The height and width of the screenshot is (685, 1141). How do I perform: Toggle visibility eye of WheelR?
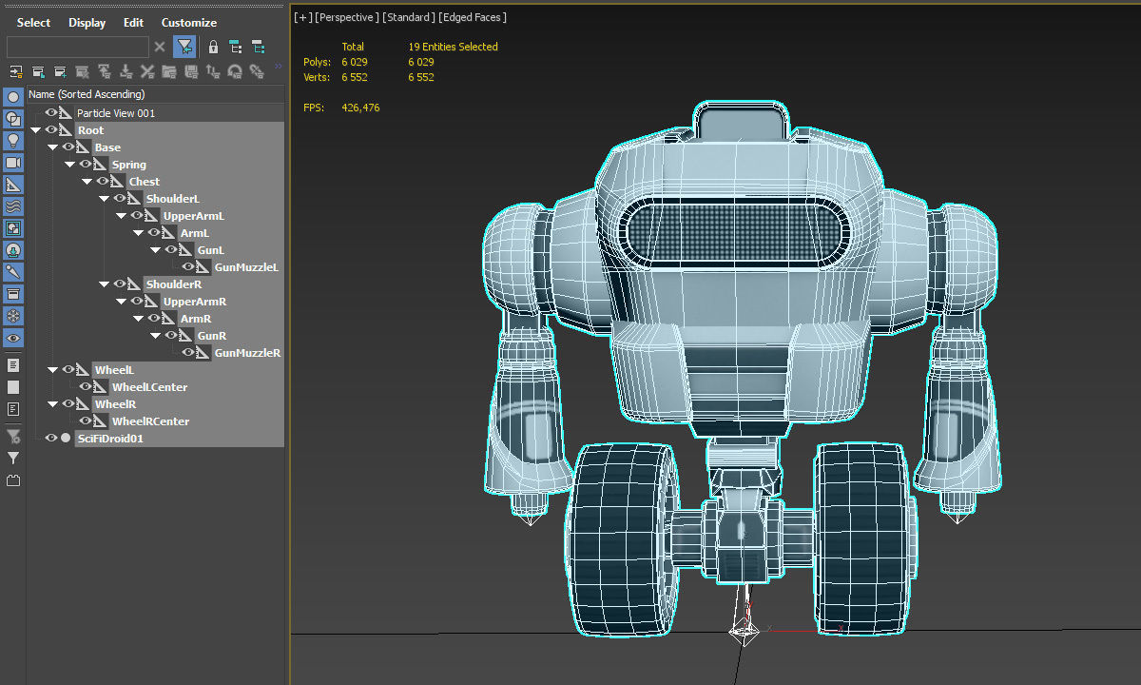coord(68,404)
